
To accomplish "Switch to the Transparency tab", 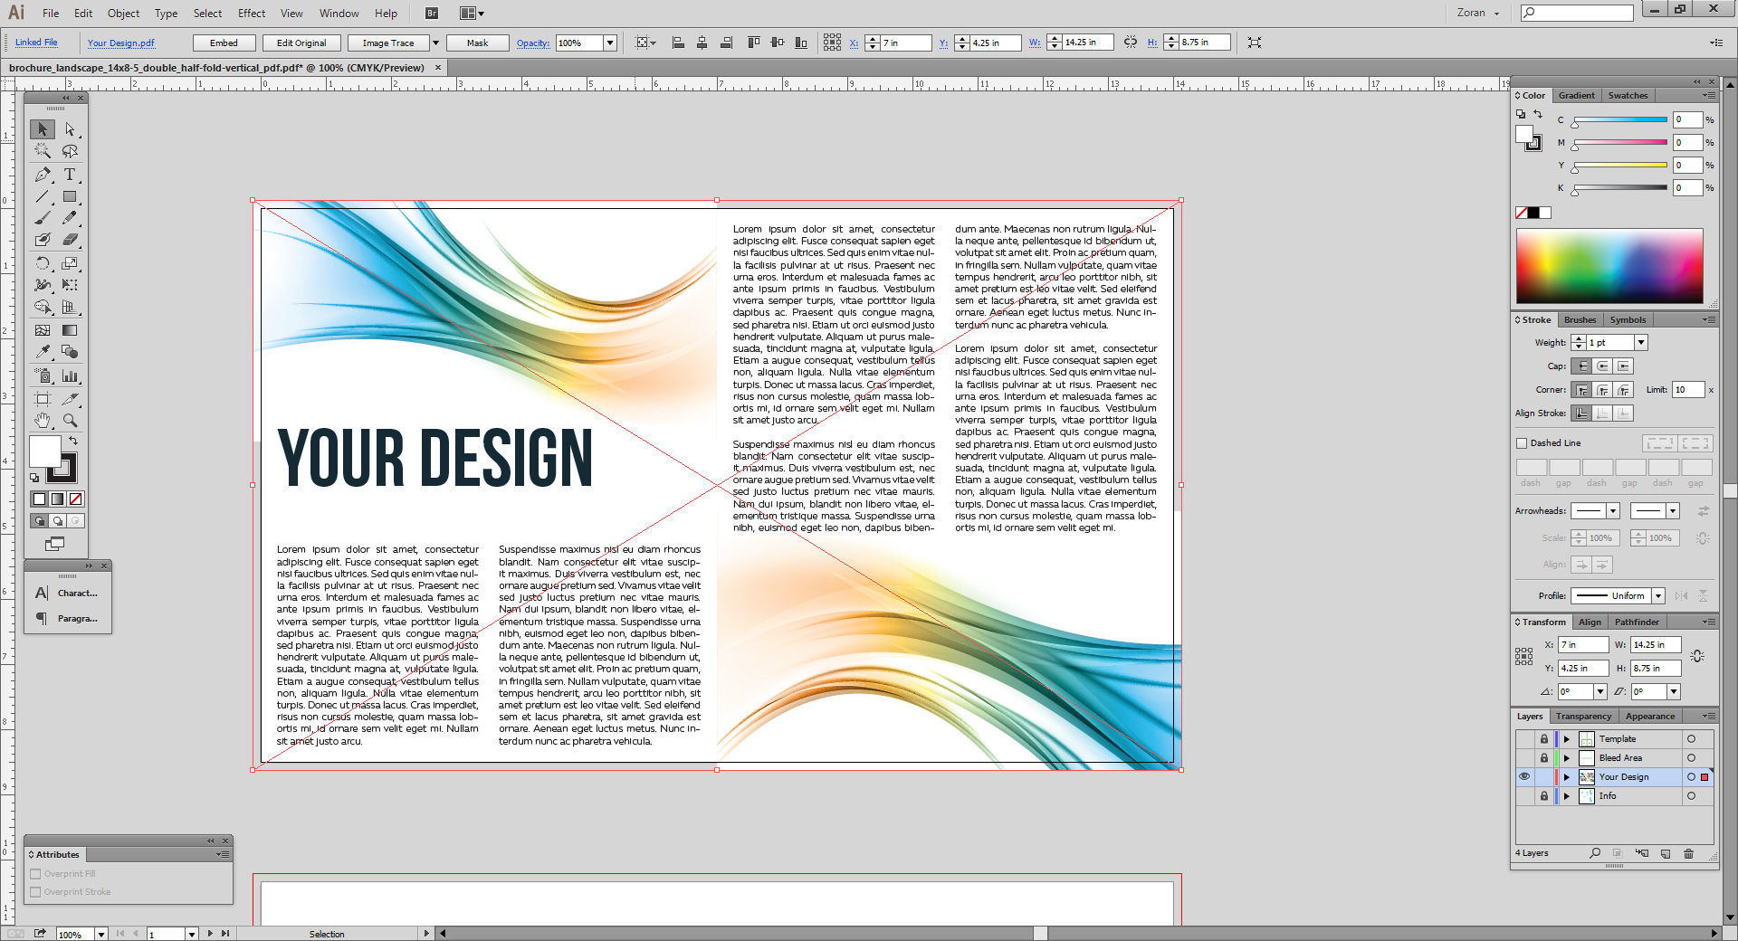I will (1583, 716).
